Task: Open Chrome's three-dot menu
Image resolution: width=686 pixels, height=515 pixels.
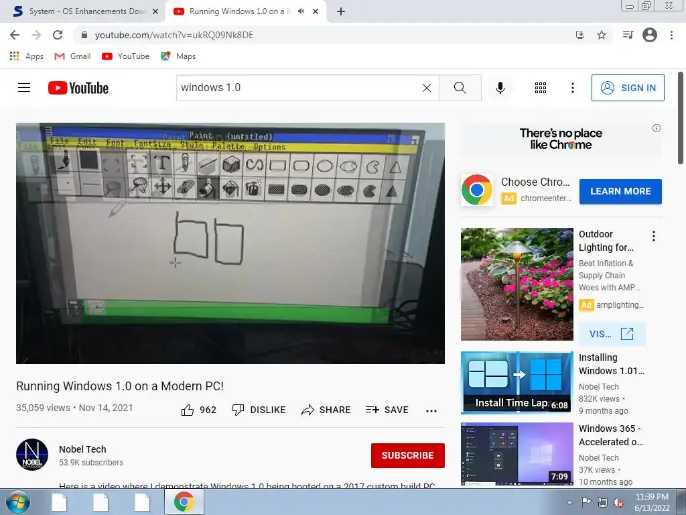Action: click(671, 35)
